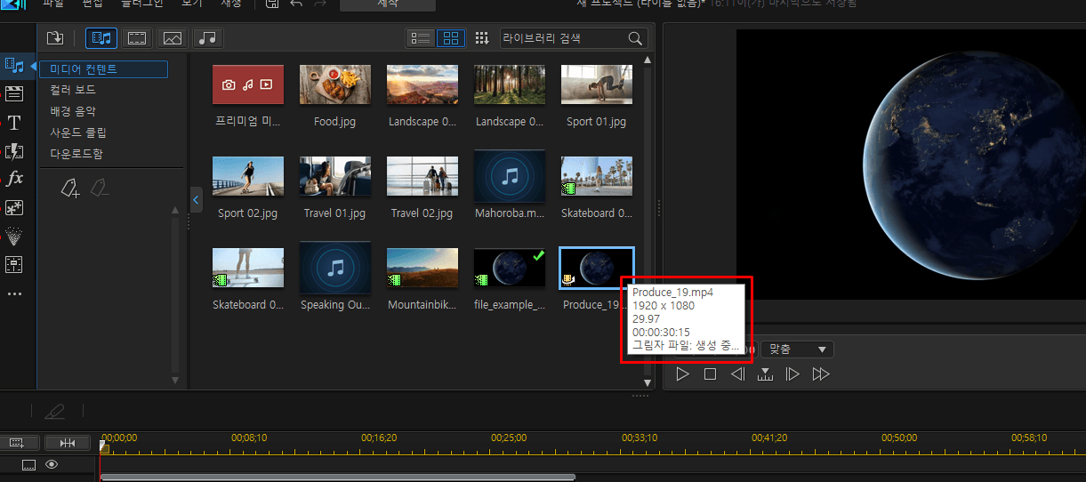Open the library menu dotted sort icon
Viewport: 1086px width, 482px height.
482,38
